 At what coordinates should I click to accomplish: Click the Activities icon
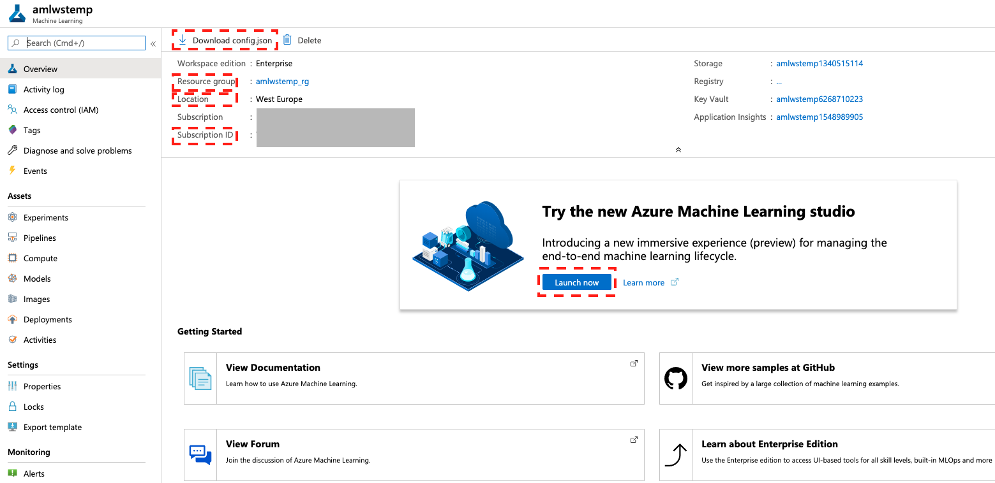pyautogui.click(x=12, y=340)
